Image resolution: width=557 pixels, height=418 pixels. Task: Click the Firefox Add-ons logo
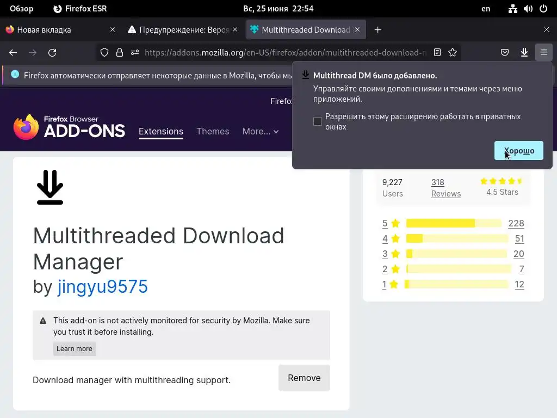[69, 127]
